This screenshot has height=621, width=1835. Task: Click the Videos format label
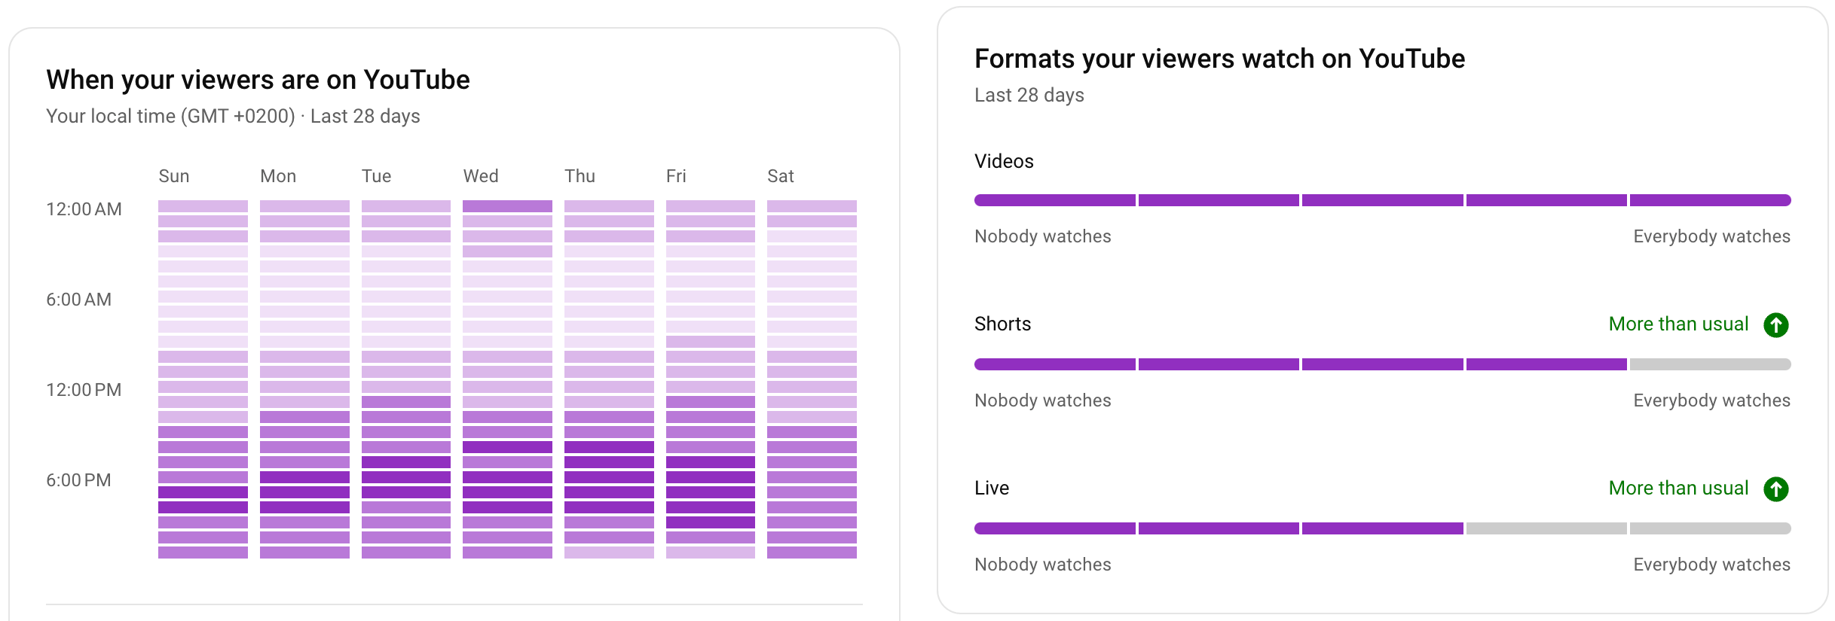tap(1004, 161)
